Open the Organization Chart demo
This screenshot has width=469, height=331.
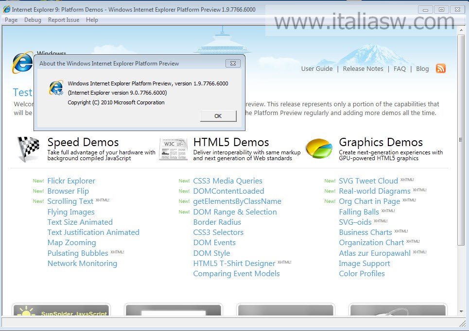tap(371, 243)
